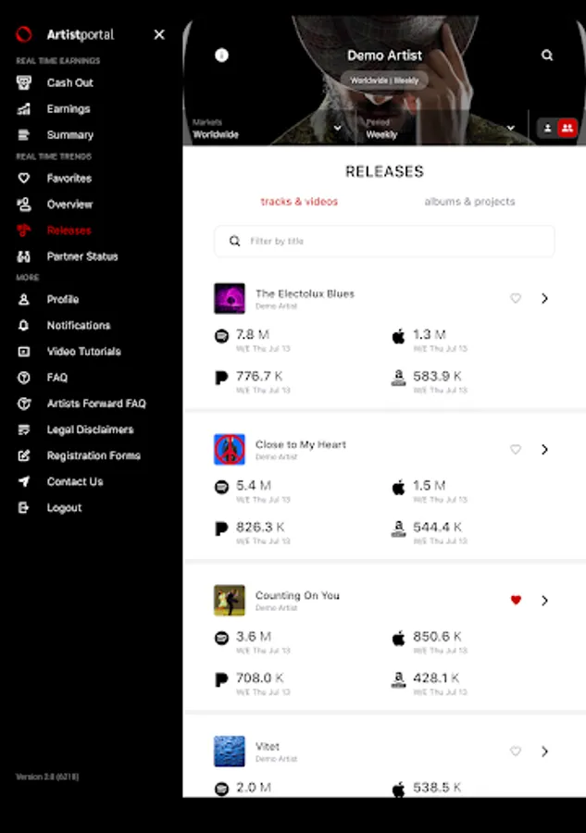Open the Vitet track thumbnail
Viewport: 586px width, 833px height.
(x=230, y=752)
